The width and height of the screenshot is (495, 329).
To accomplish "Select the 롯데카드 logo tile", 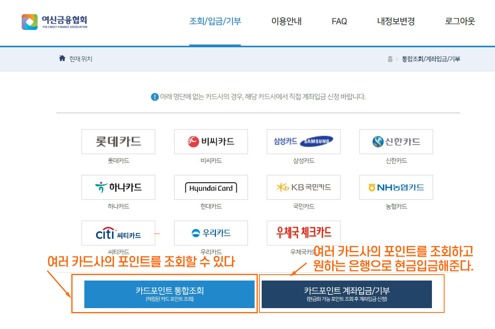I will [x=118, y=141].
